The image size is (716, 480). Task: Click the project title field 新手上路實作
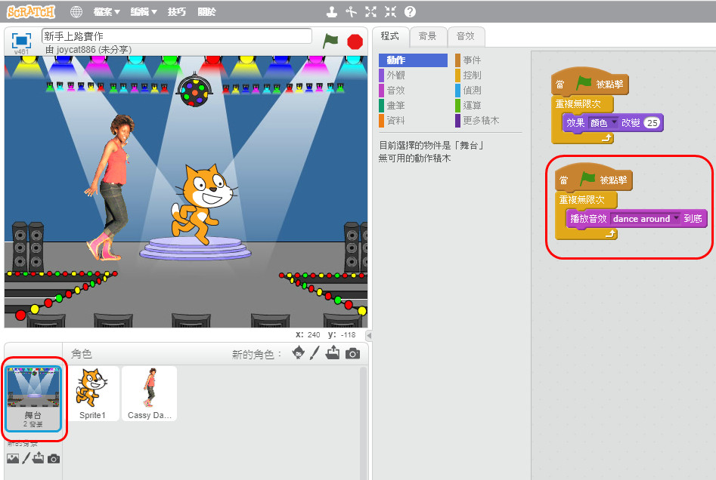pos(177,36)
